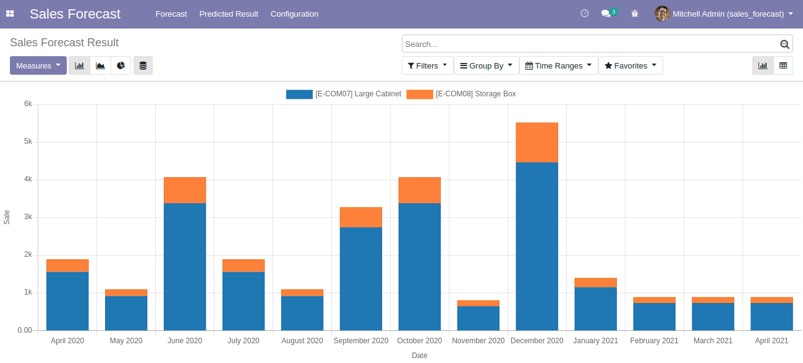Open the Time Ranges dropdown
The height and width of the screenshot is (363, 803).
tap(558, 65)
